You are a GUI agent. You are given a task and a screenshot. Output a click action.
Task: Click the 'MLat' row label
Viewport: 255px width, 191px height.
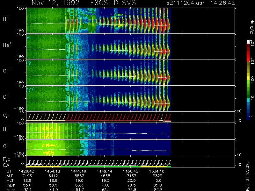(11, 189)
